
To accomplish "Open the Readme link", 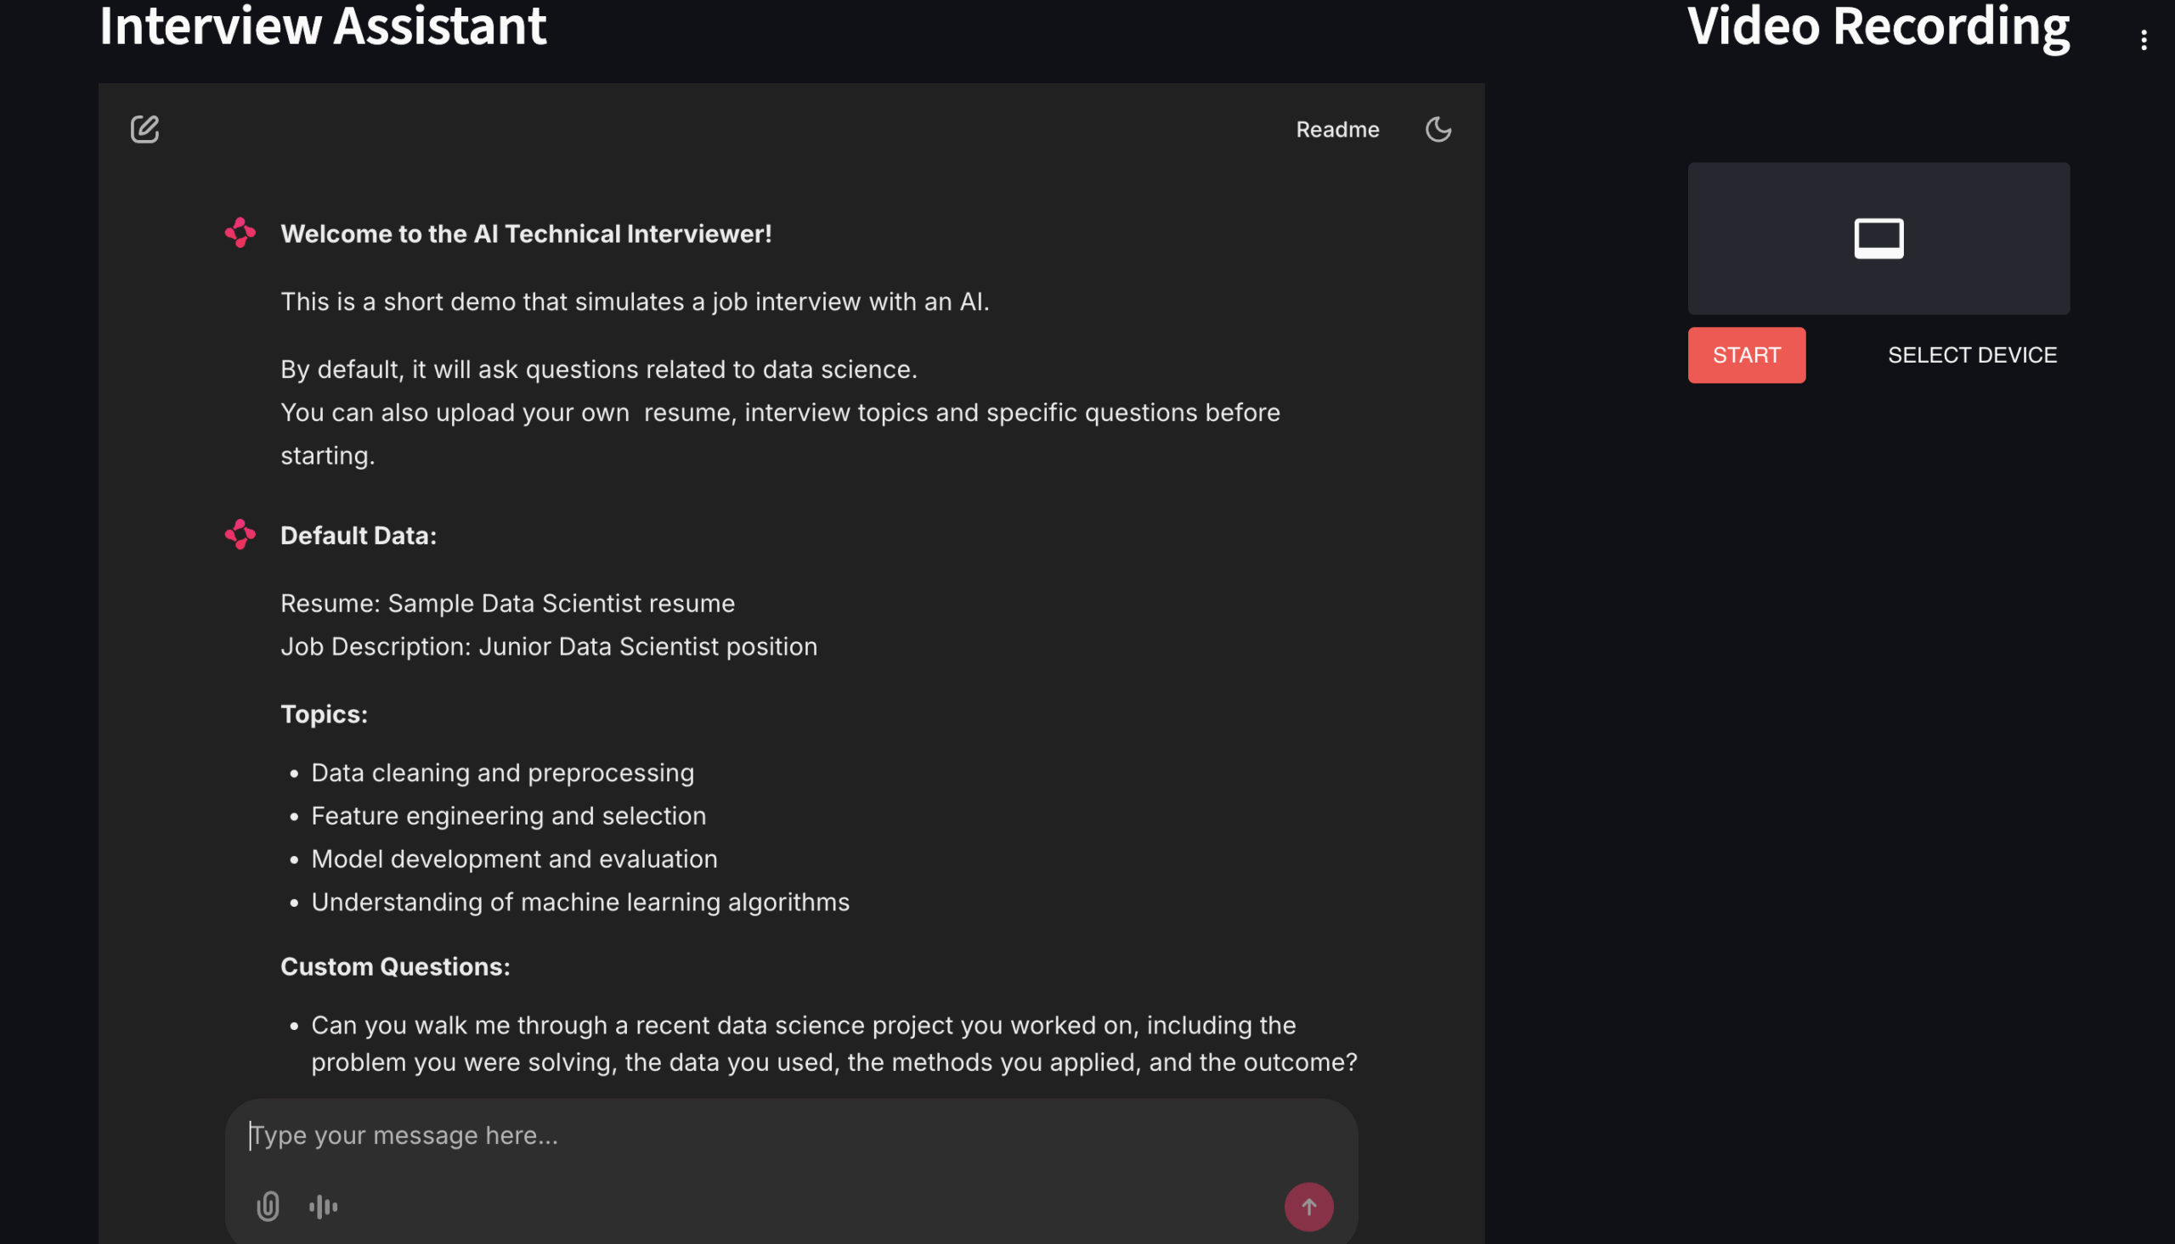I will (x=1336, y=129).
